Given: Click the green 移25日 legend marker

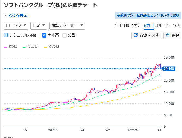Looking at the screenshot, I should click(x=24, y=47).
